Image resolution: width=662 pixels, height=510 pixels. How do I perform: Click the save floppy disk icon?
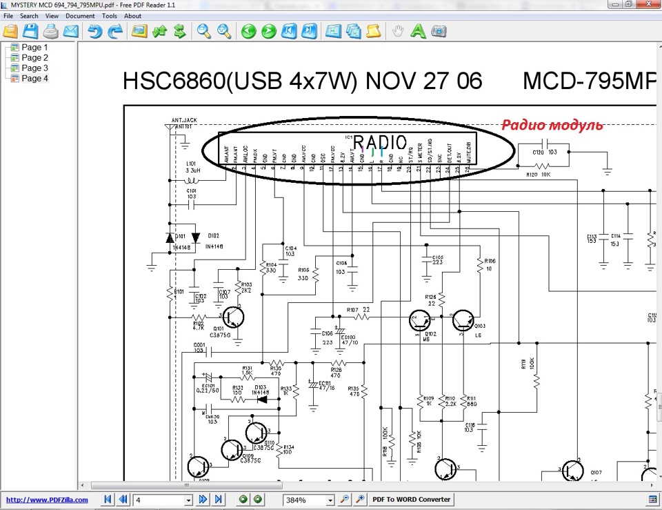point(30,31)
